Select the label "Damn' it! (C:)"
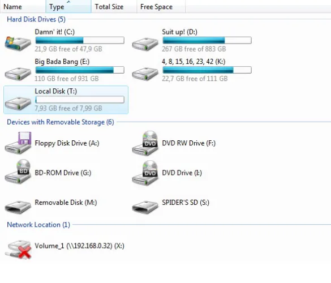This screenshot has height=283, width=331. point(55,32)
